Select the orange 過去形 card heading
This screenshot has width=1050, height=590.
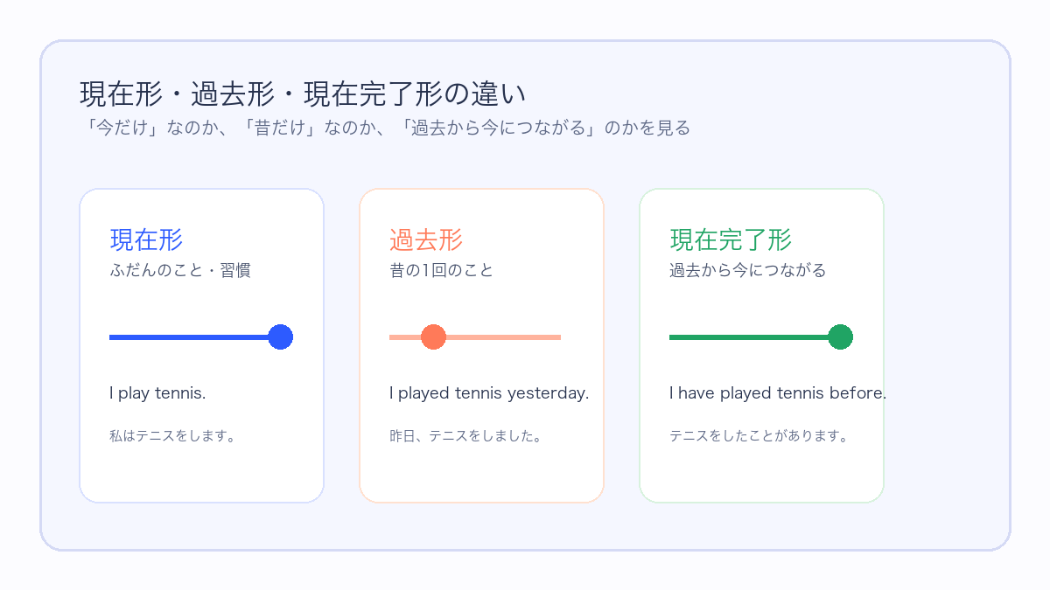[x=426, y=239]
